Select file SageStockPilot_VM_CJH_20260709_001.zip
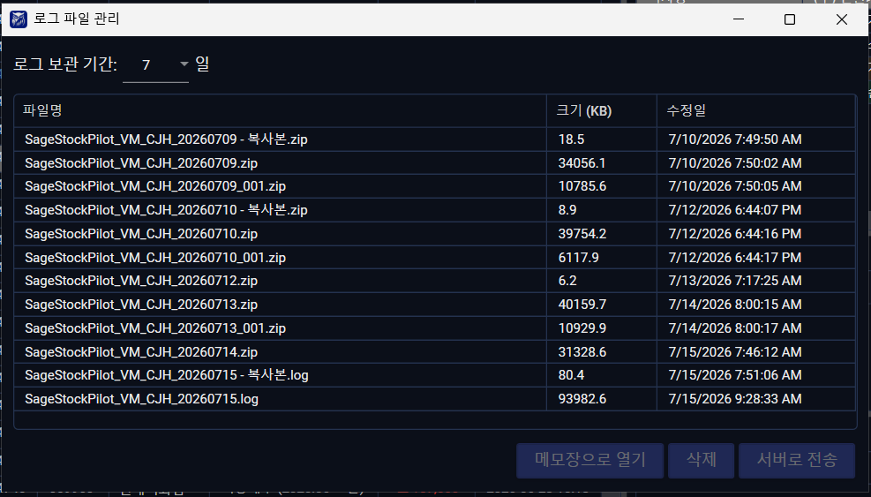The width and height of the screenshot is (871, 497). (155, 186)
